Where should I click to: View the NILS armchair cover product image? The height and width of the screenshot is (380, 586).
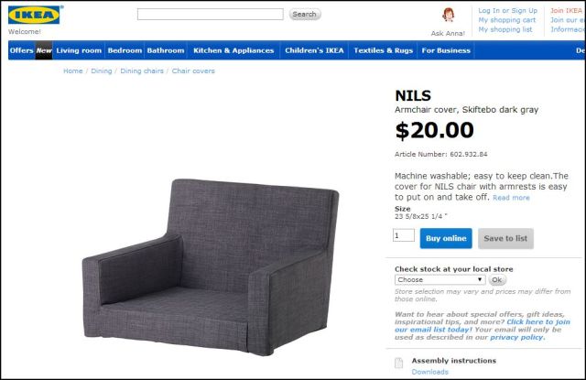(x=211, y=267)
